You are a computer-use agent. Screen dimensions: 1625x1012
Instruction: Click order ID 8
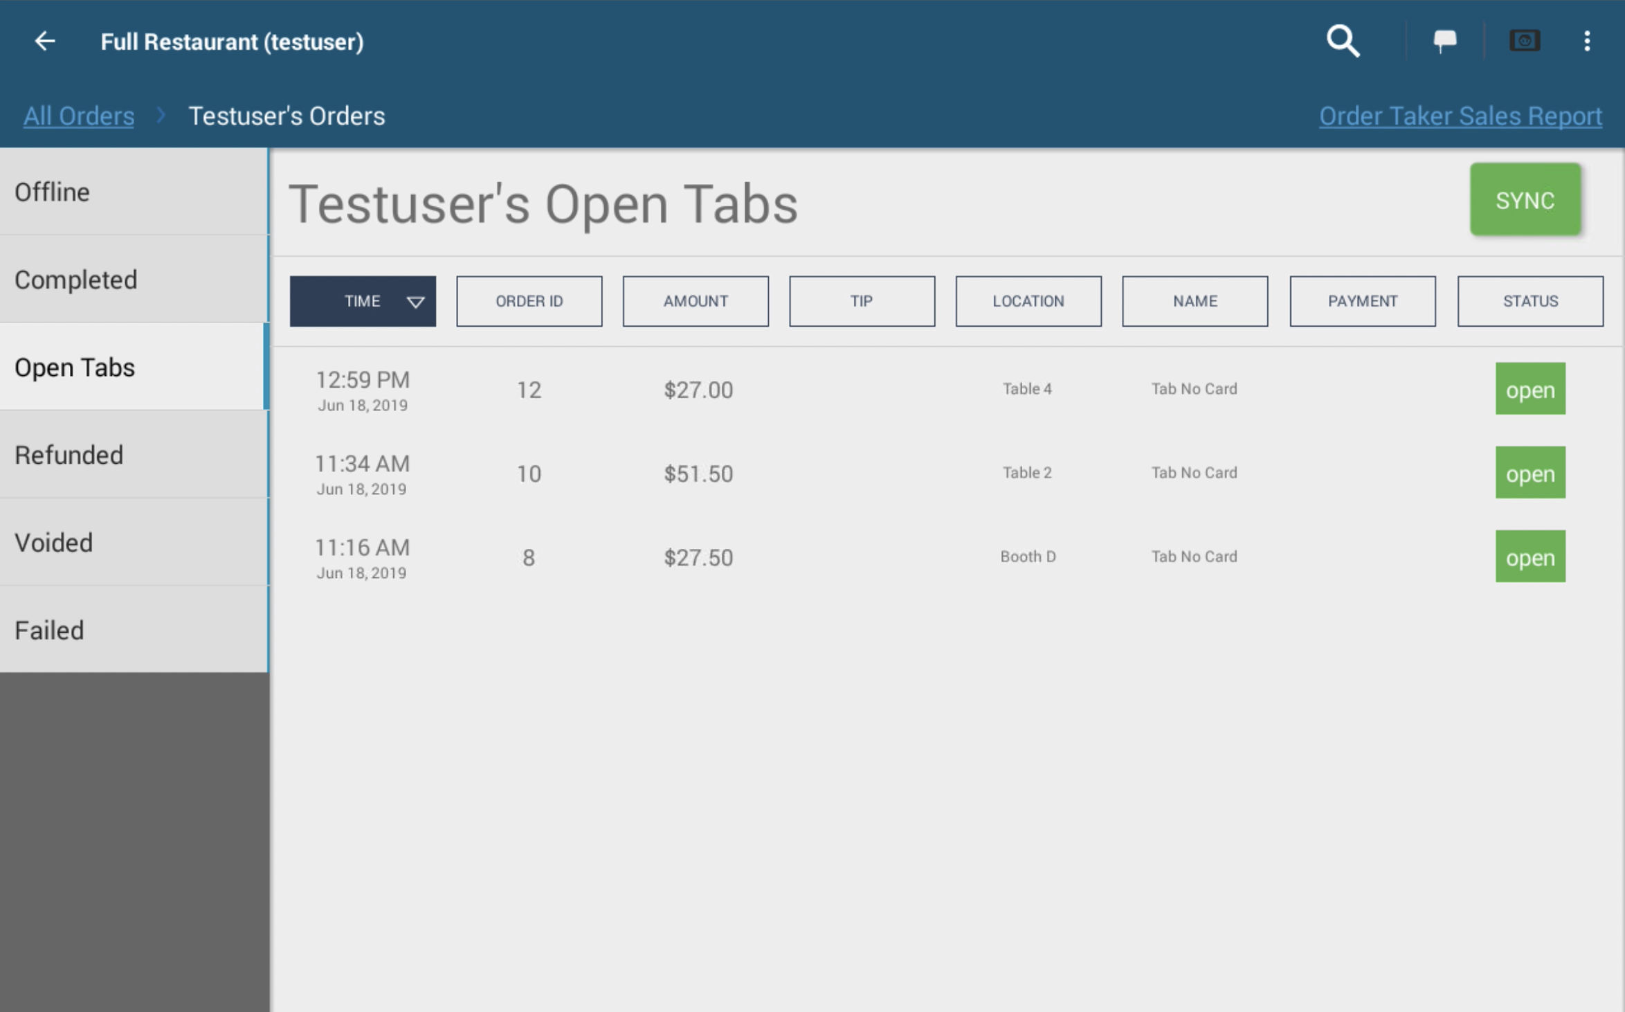[x=529, y=557]
